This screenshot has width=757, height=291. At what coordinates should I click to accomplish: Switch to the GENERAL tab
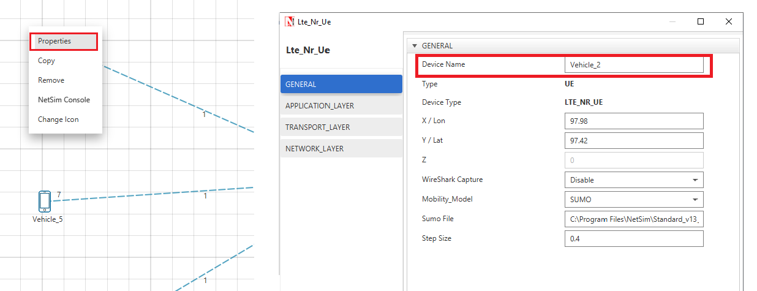341,85
